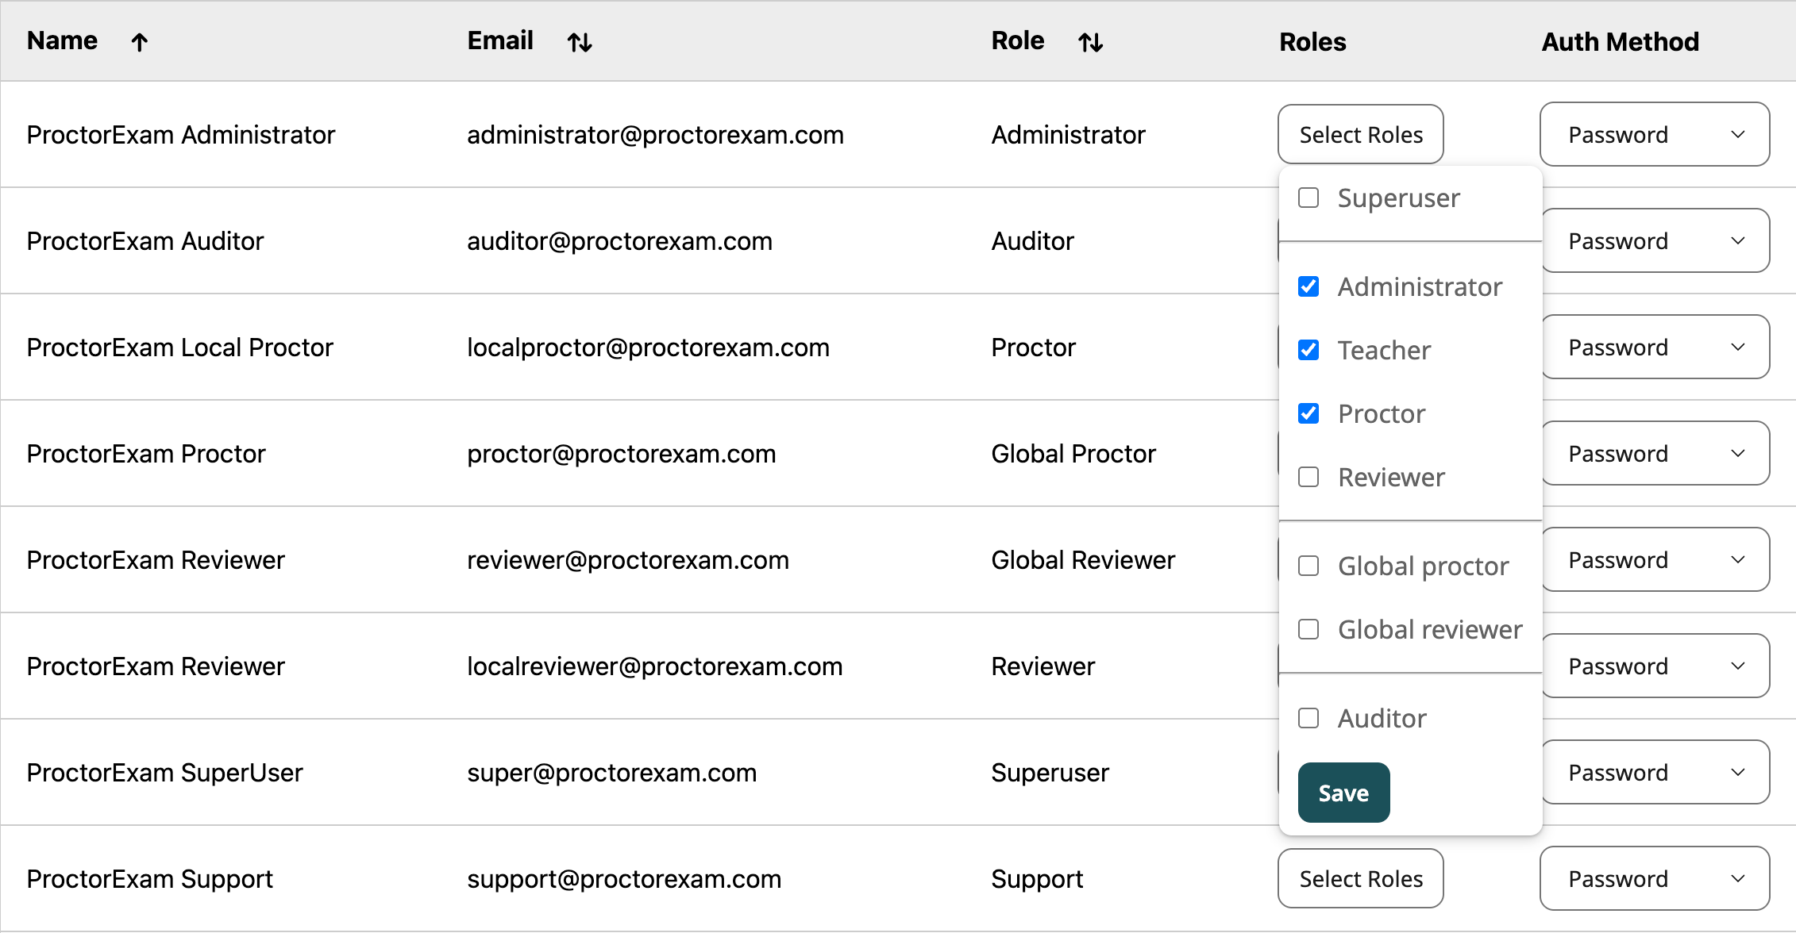Expand Auth Method dropdown for administrator@proctorexam.com

(1655, 134)
